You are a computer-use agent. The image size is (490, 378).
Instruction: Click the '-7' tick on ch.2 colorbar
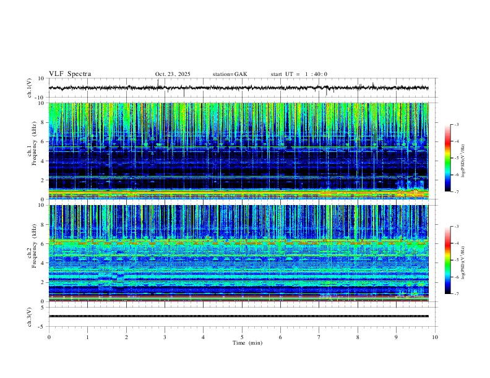(457, 294)
